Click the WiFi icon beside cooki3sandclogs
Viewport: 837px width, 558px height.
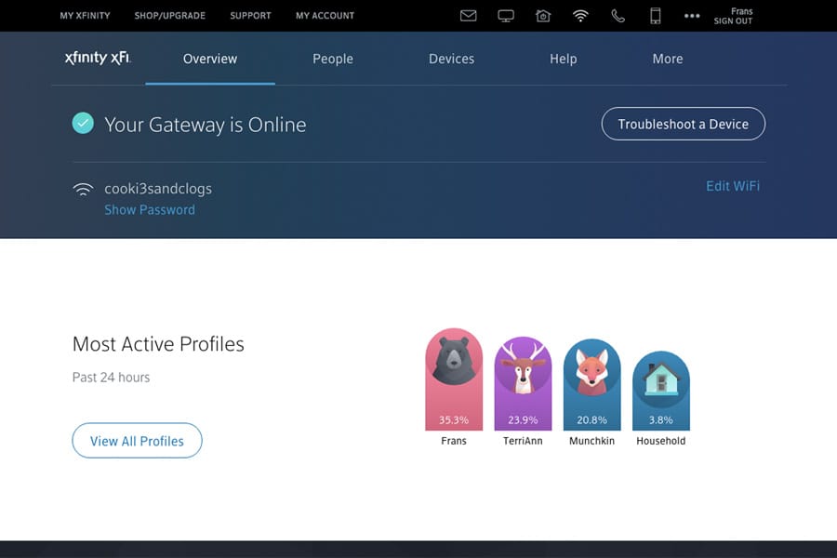point(83,189)
